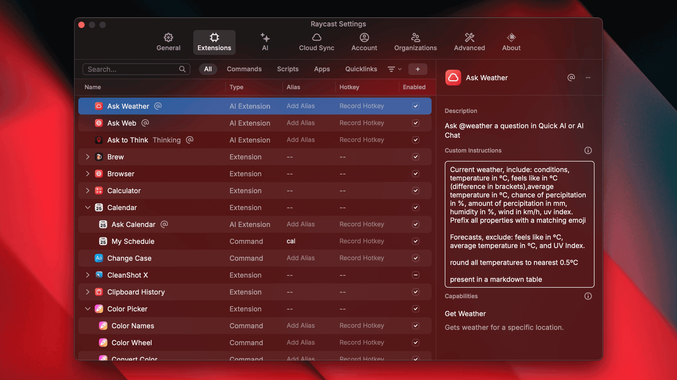Switch to the Commands tab
Image resolution: width=677 pixels, height=380 pixels.
coord(244,69)
